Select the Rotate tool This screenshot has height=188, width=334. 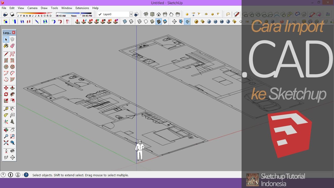tap(6, 94)
